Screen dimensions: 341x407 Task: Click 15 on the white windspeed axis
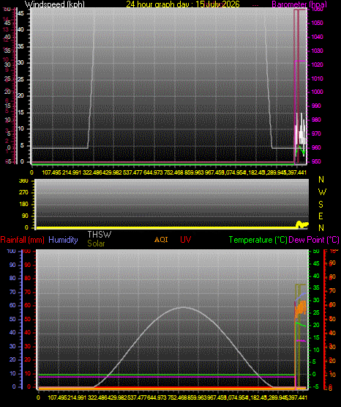pos(20,113)
